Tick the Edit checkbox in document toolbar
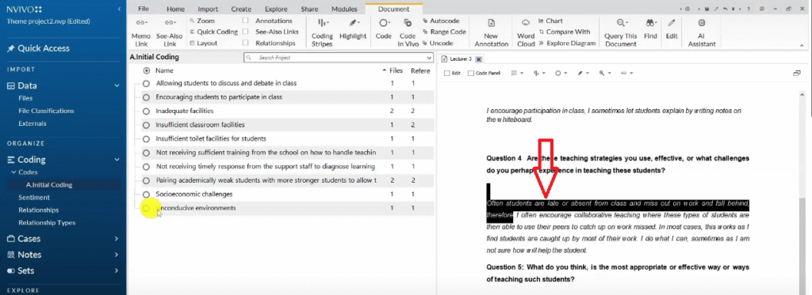Image resolution: width=812 pixels, height=295 pixels. point(447,74)
